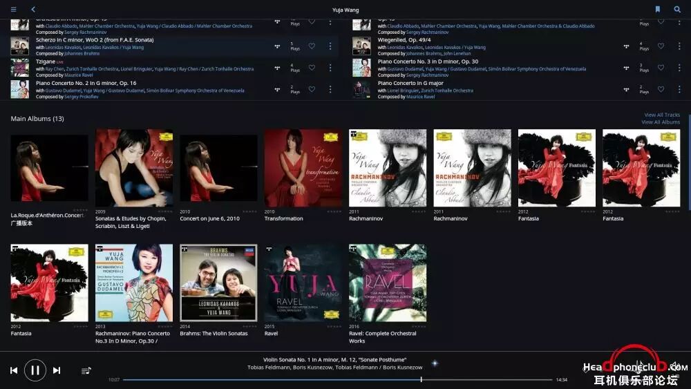Click TIDAL icon on Tzigane row

277,68
